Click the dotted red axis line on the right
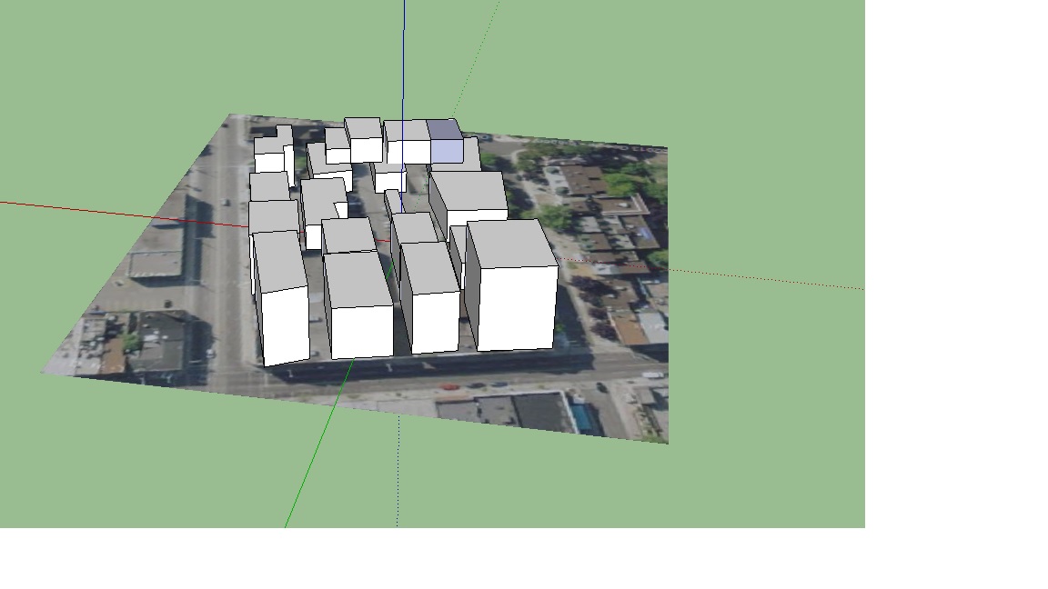 [x=773, y=280]
